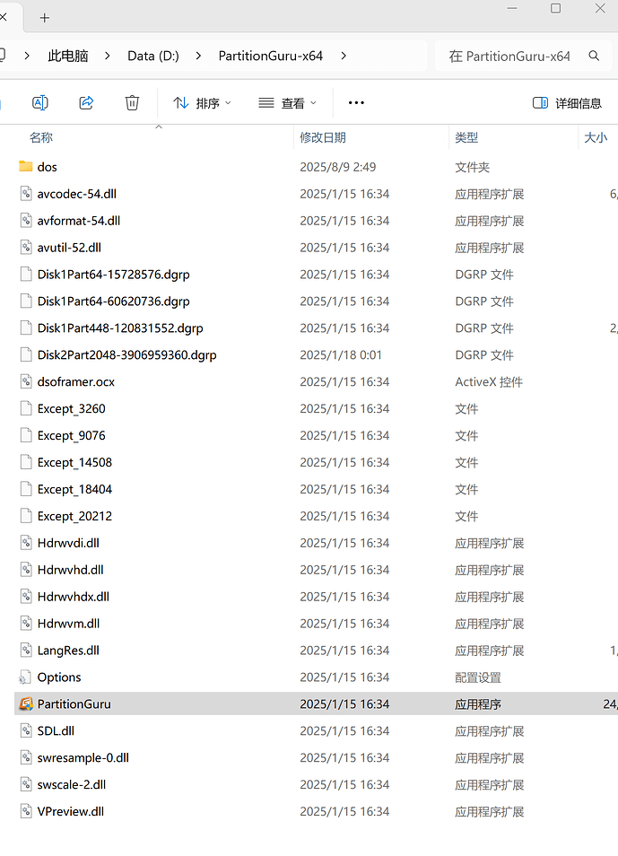Select avformat-54.dll file icon
This screenshot has width=618, height=856.
[x=26, y=220]
